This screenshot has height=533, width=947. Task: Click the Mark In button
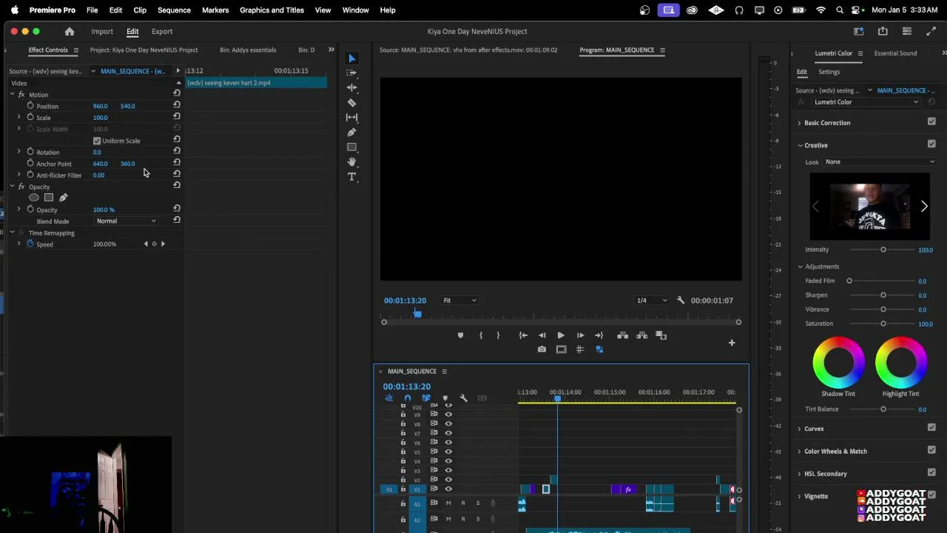click(x=480, y=335)
